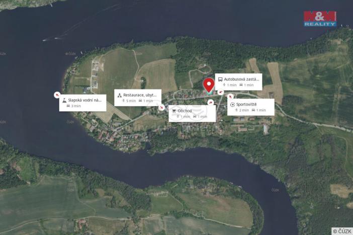Click the shopping cart icon beside Obchod
Screen dimensions: 353x235
tap(174, 111)
